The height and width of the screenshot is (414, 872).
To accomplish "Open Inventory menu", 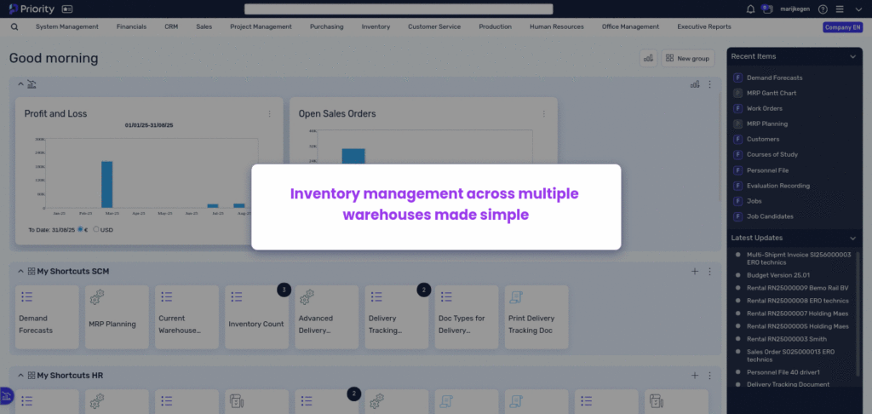I will [x=376, y=26].
